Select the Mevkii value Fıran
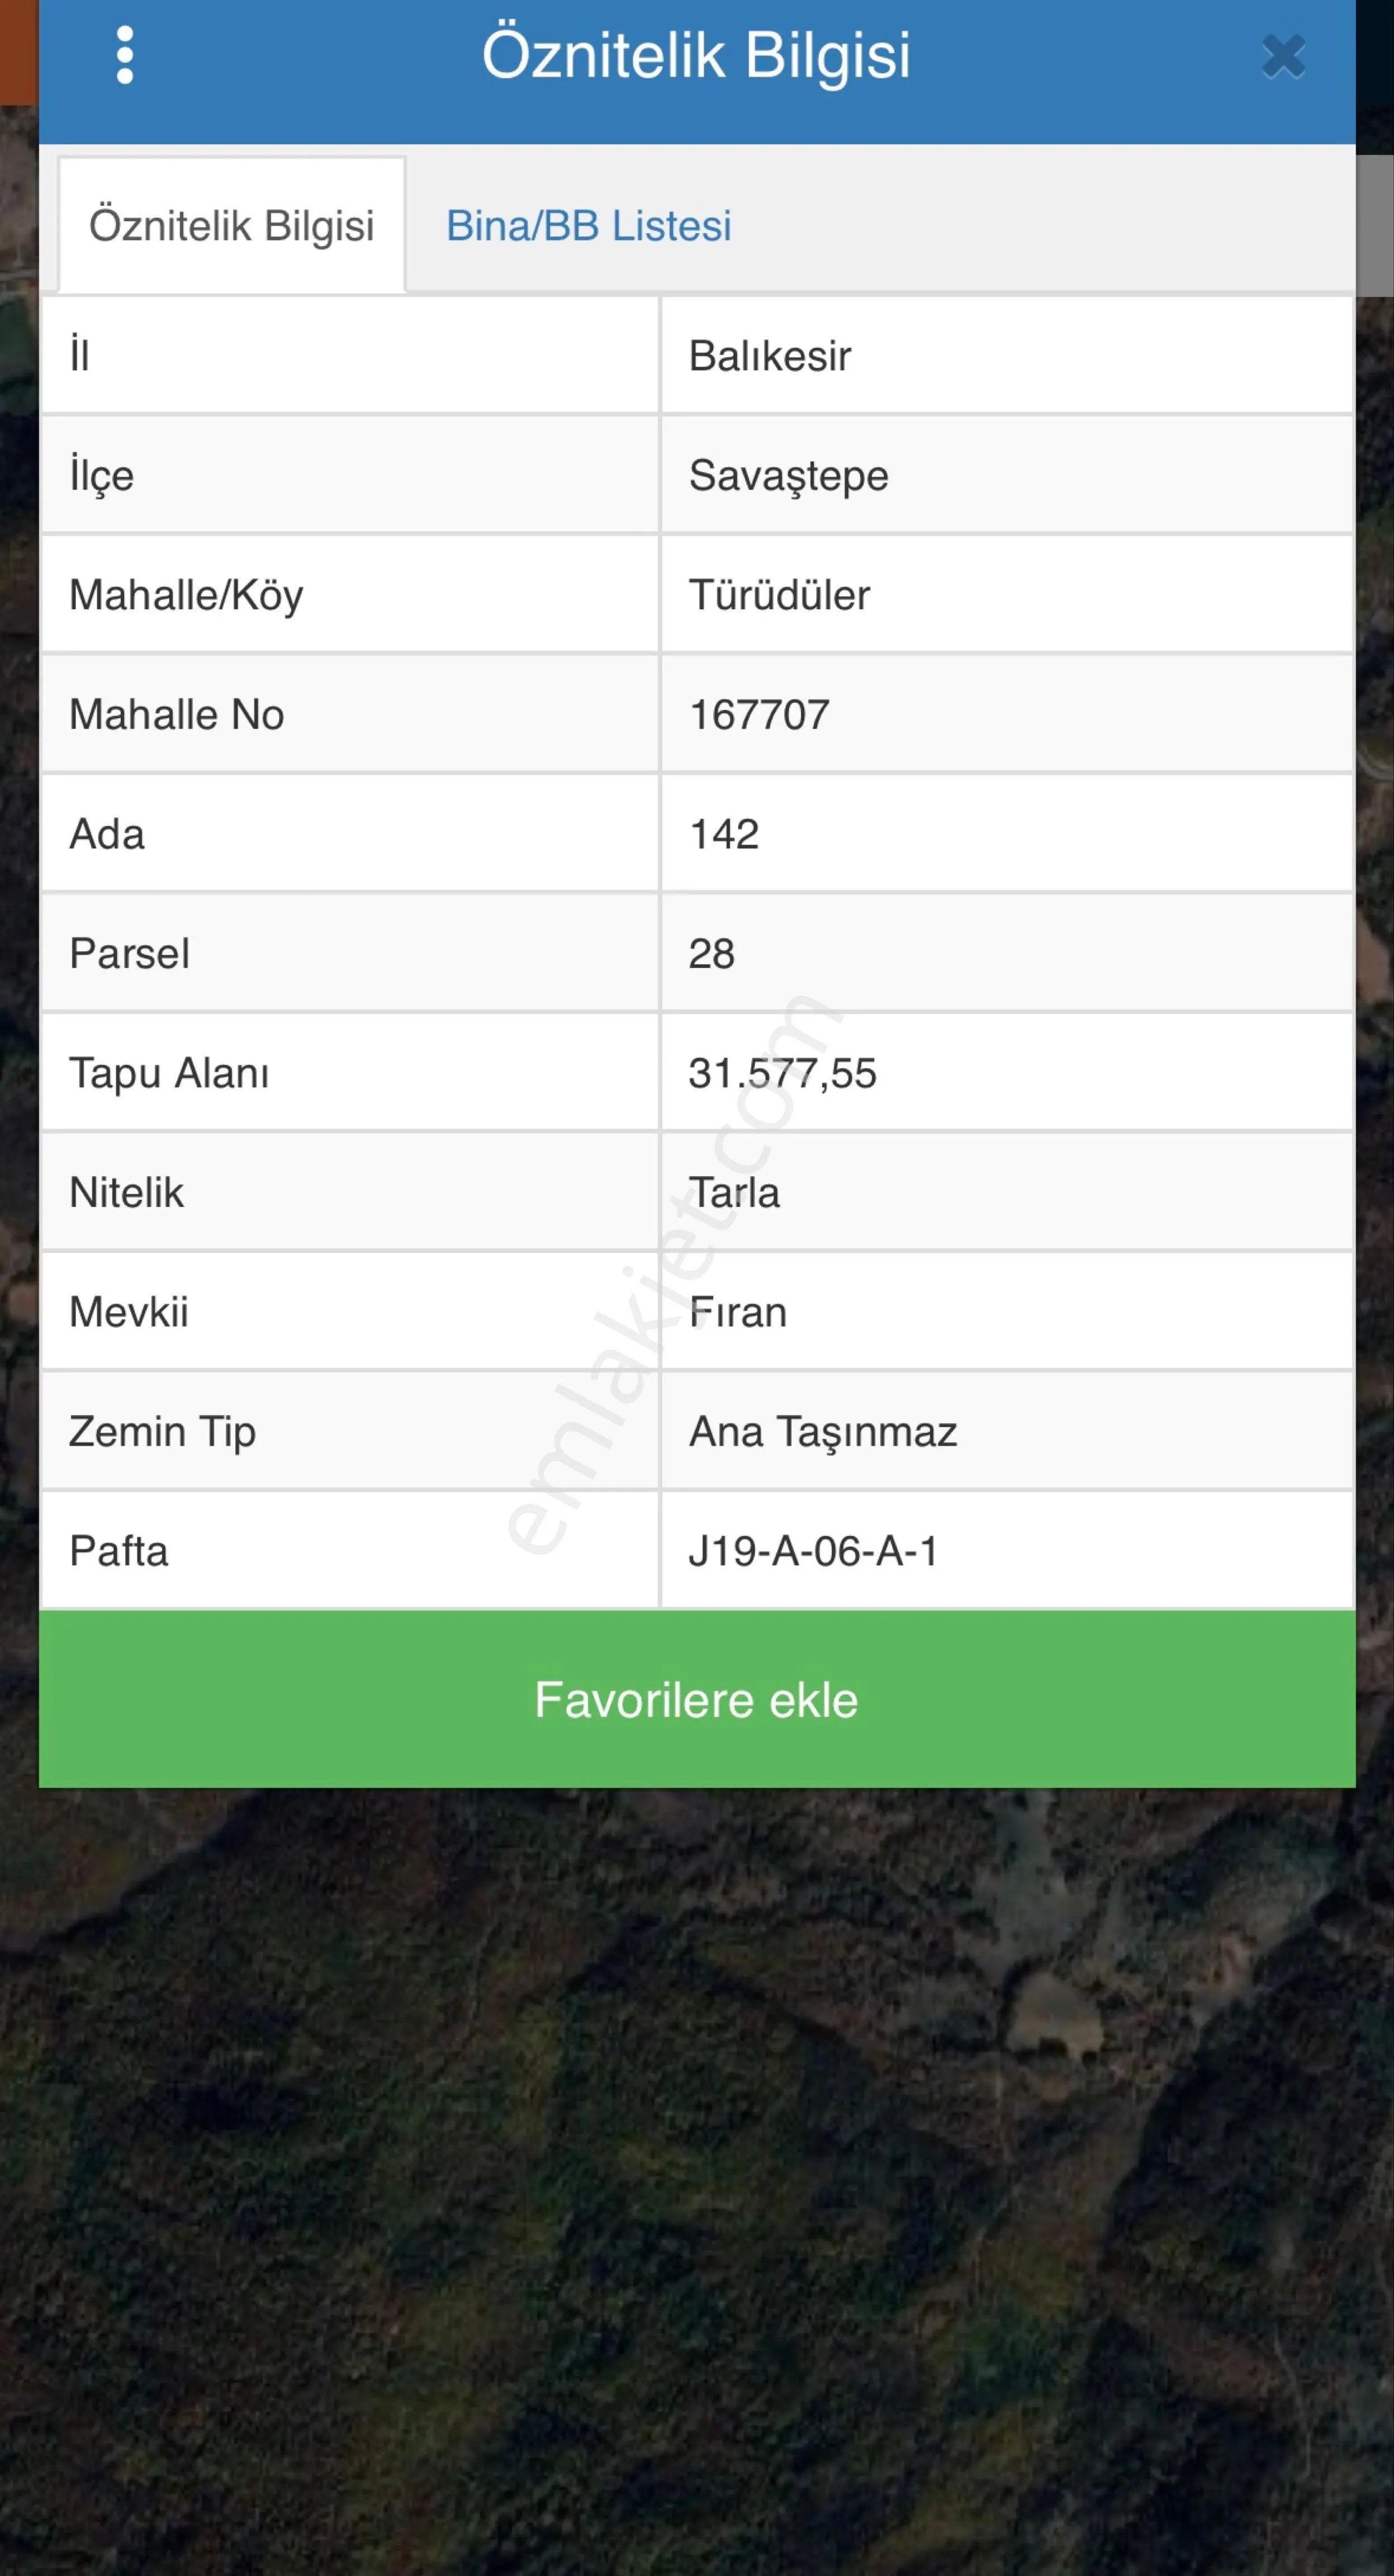 [x=738, y=1313]
